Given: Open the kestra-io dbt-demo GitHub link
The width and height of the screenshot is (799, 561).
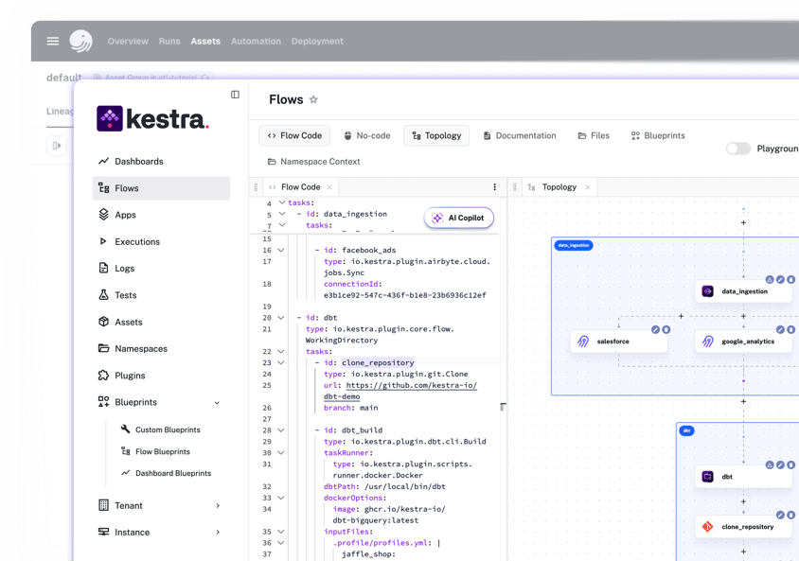Looking at the screenshot, I should pos(411,386).
